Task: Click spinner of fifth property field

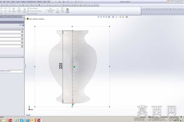Action: click(22, 46)
